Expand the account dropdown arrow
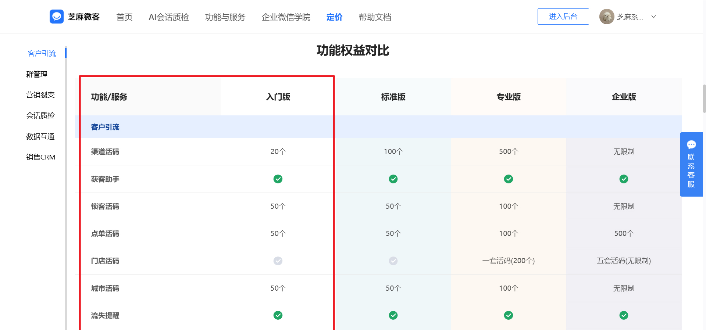Image resolution: width=706 pixels, height=330 pixels. point(653,17)
